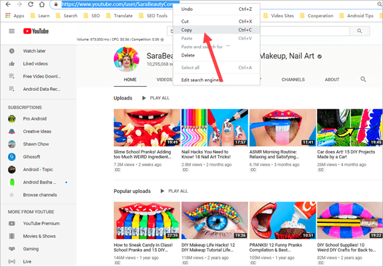Image resolution: width=383 pixels, height=267 pixels.
Task: Switch to the CHANNELS tab
Action: [293, 79]
